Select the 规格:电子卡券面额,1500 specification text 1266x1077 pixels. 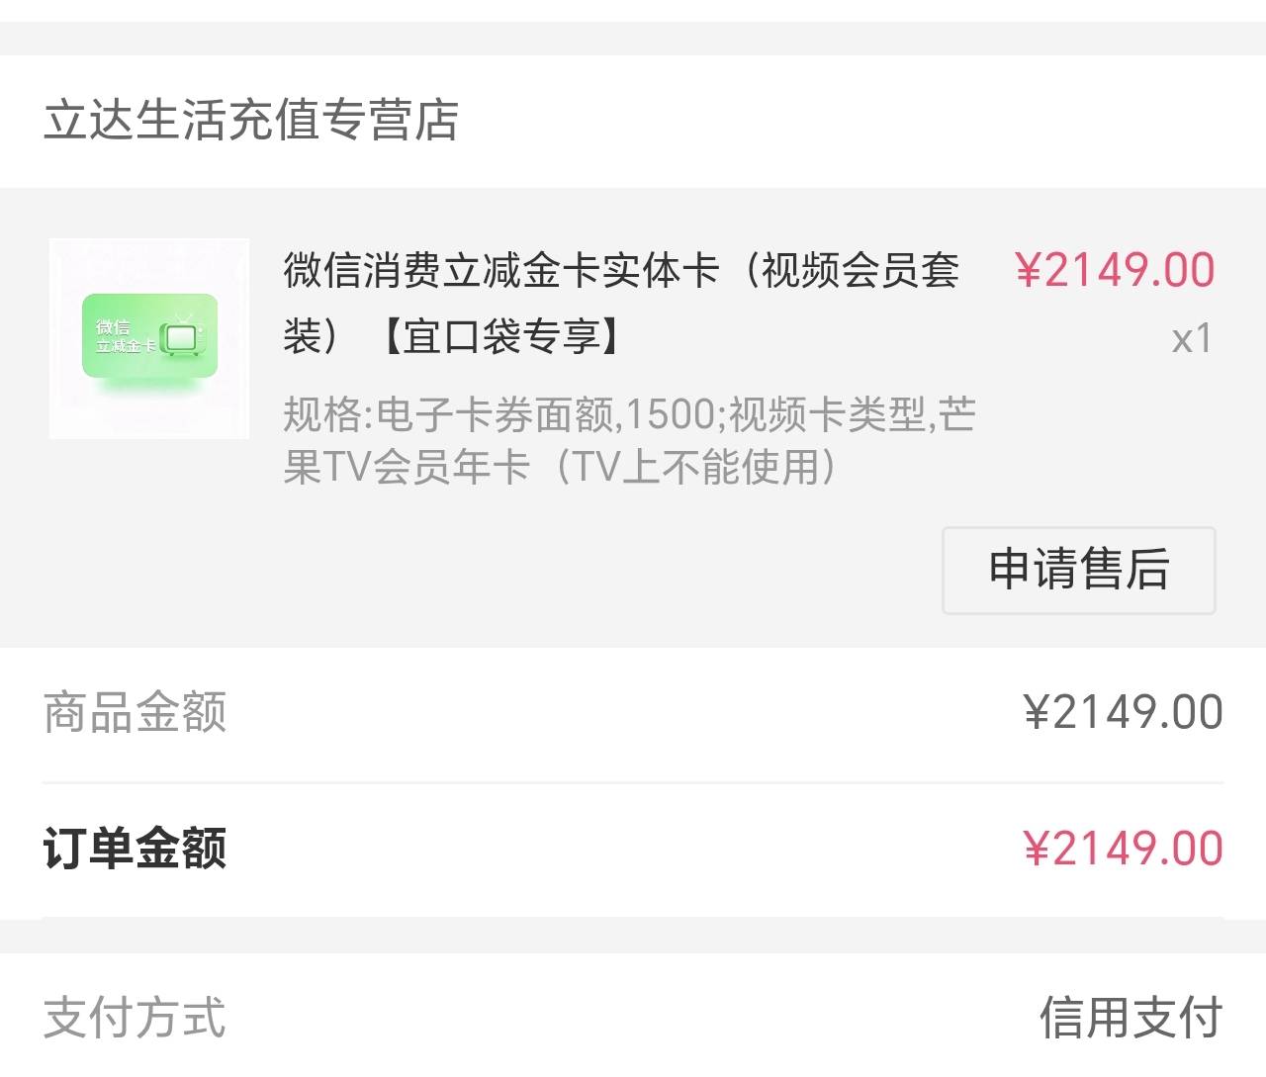click(499, 415)
